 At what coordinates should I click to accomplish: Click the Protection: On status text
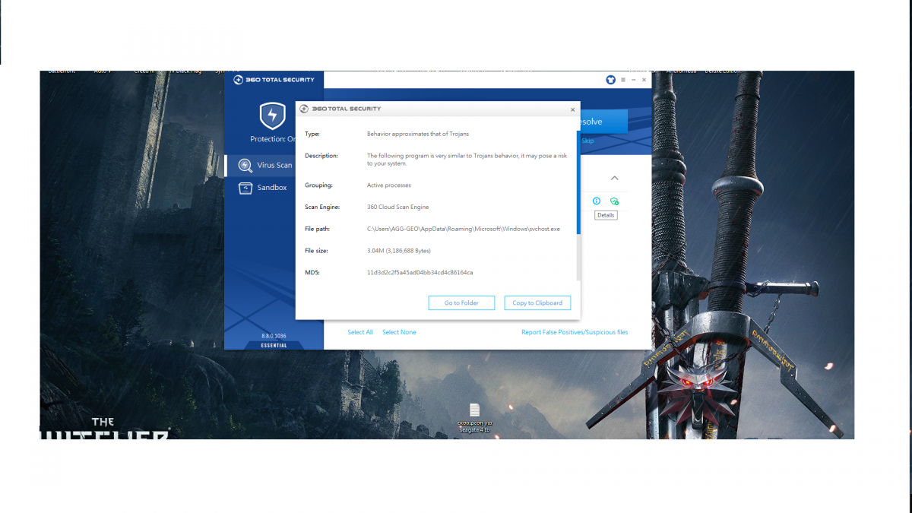tap(273, 139)
